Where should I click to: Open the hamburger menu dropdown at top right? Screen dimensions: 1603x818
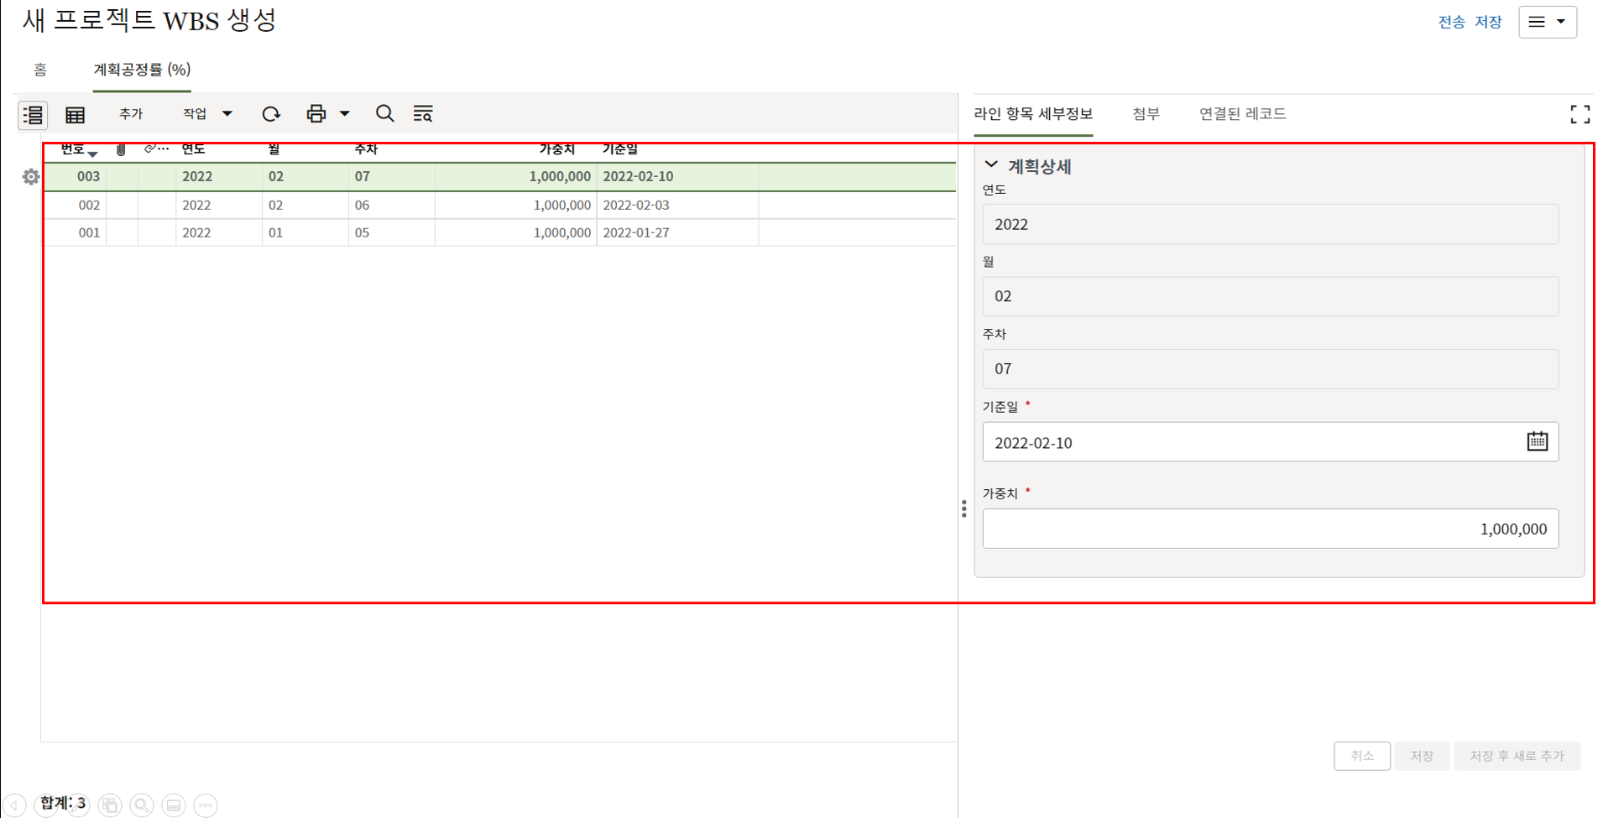click(x=1547, y=22)
